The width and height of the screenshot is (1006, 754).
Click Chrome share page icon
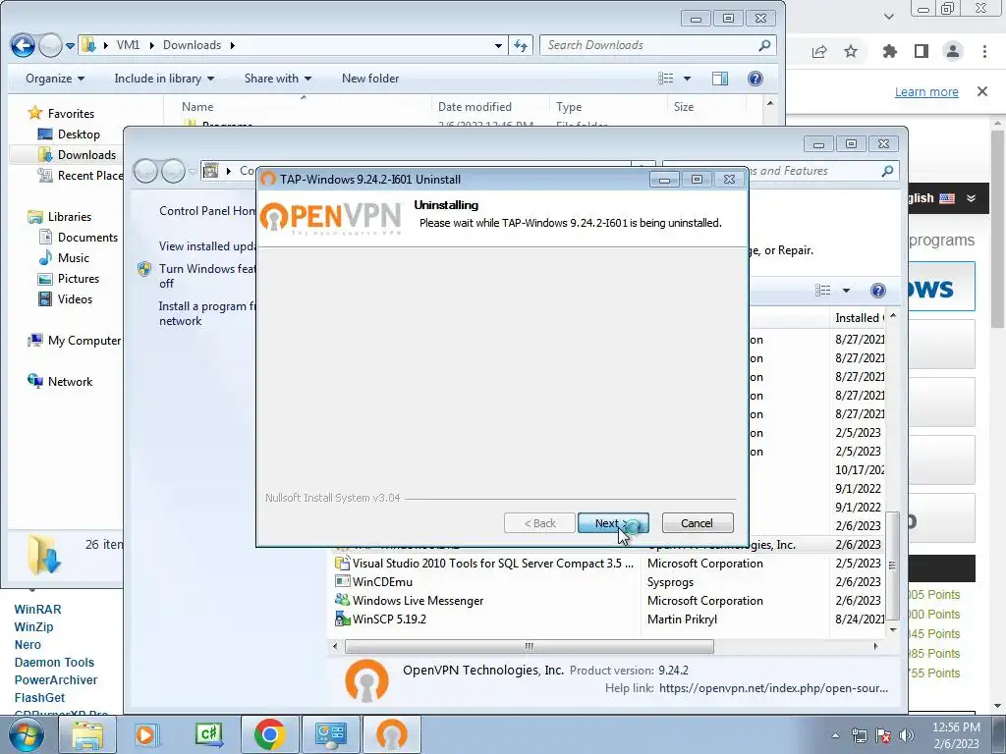pyautogui.click(x=819, y=51)
